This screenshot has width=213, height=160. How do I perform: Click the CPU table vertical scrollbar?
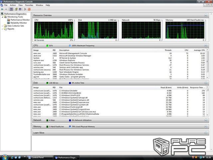point(207,64)
